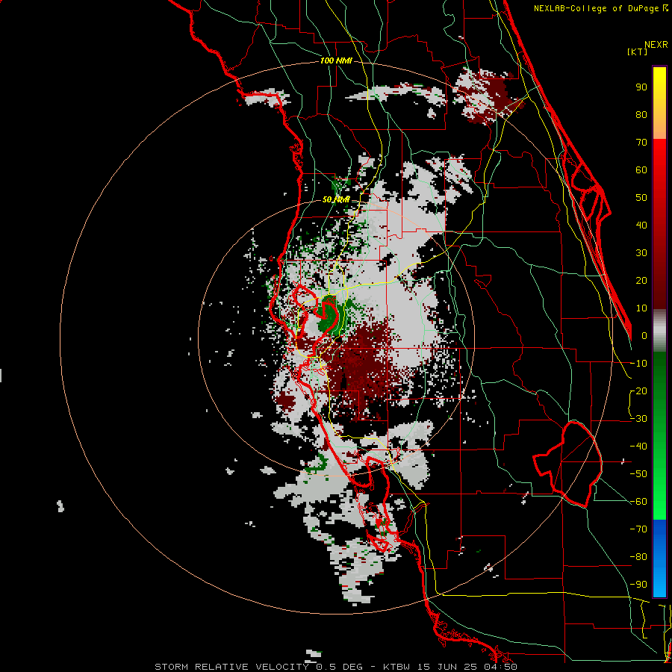Image resolution: width=672 pixels, height=672 pixels.
Task: Click the -20 value on velocity scale
Action: [x=638, y=391]
